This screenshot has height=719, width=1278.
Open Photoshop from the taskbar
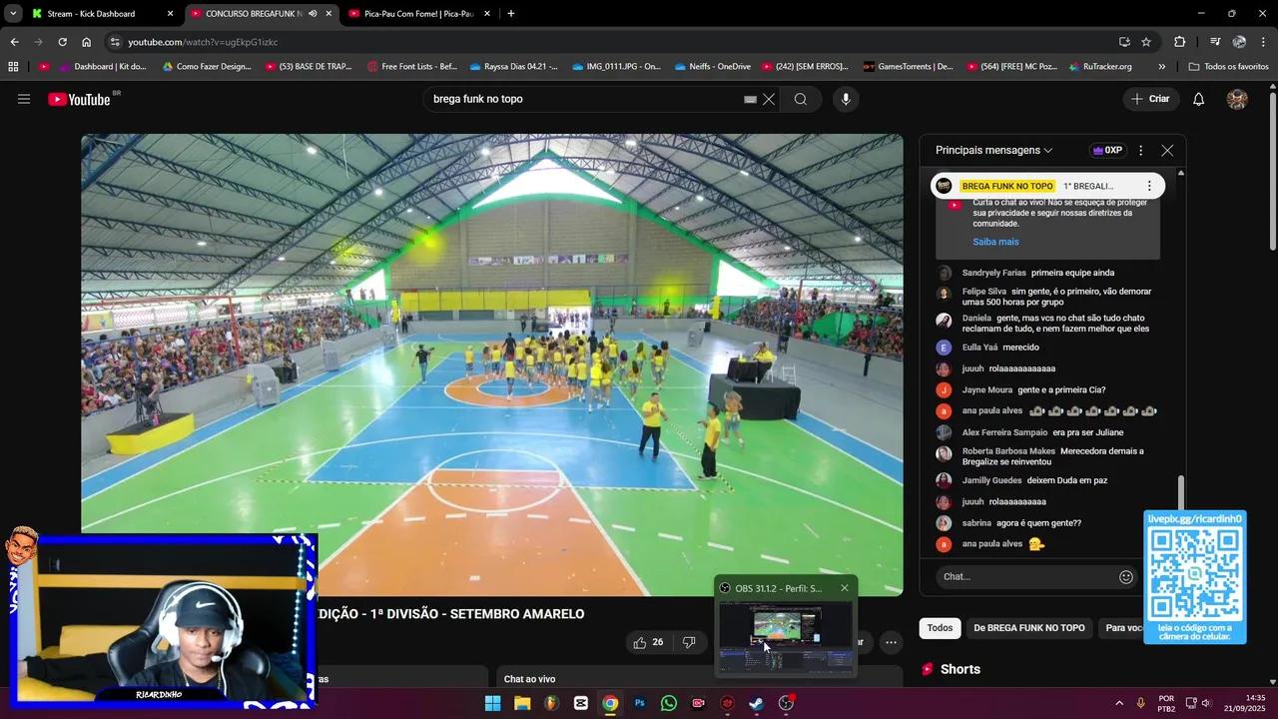[640, 703]
